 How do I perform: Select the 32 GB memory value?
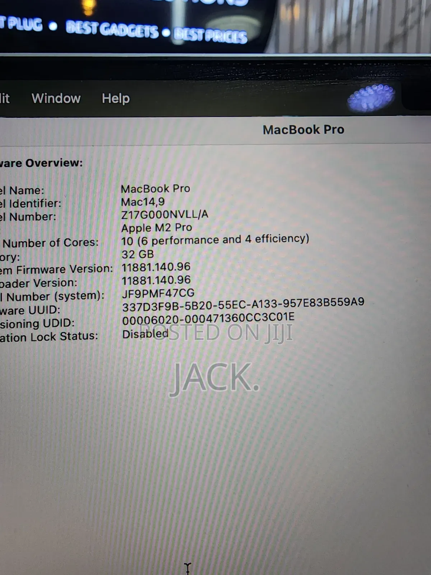[138, 254]
